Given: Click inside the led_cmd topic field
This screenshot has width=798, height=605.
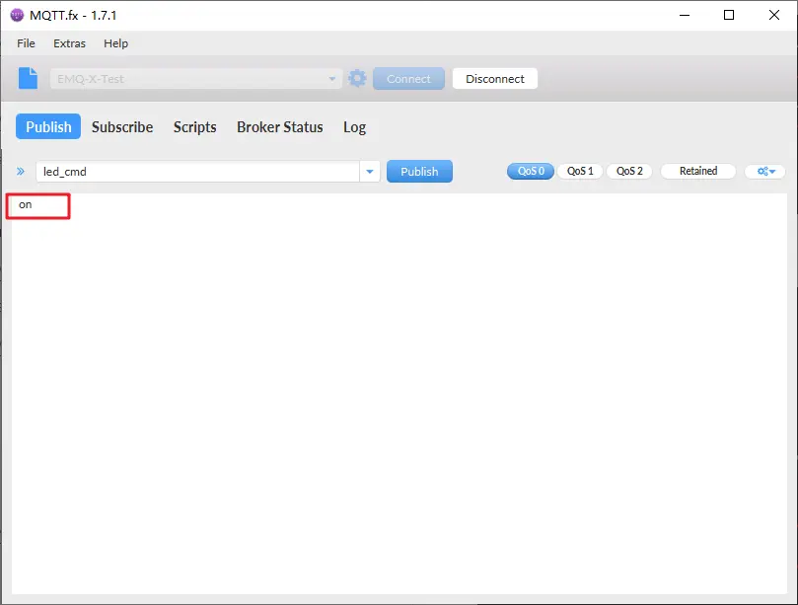Looking at the screenshot, I should point(197,172).
